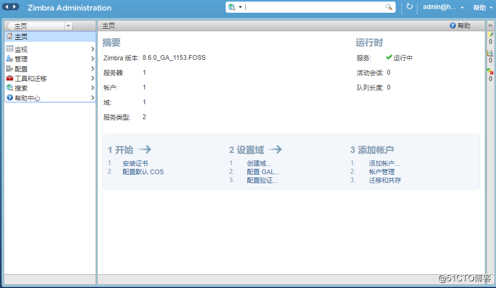Open the 监视 navigation item

click(50, 49)
